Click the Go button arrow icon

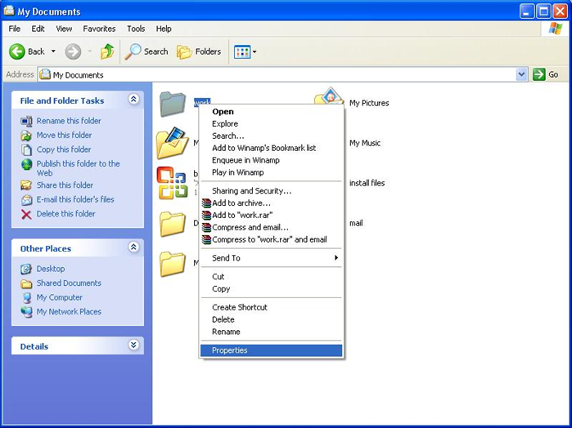click(x=538, y=74)
